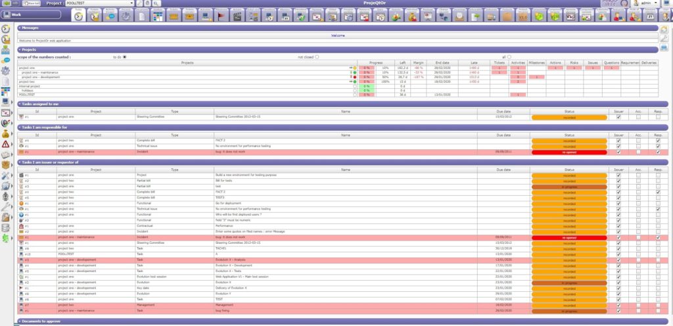673x326 pixels.
Task: Collapse 'Tasks I am responsible for' section
Action: (20, 128)
